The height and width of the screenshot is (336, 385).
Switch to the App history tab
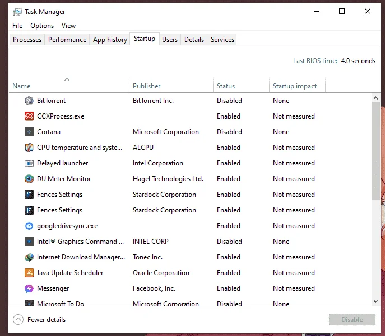point(110,40)
